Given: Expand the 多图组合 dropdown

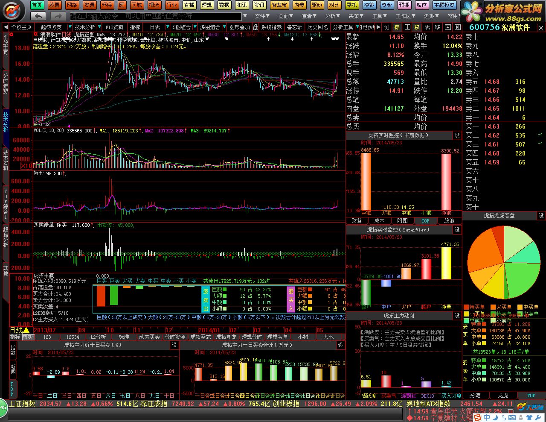Looking at the screenshot, I should tap(224, 27).
